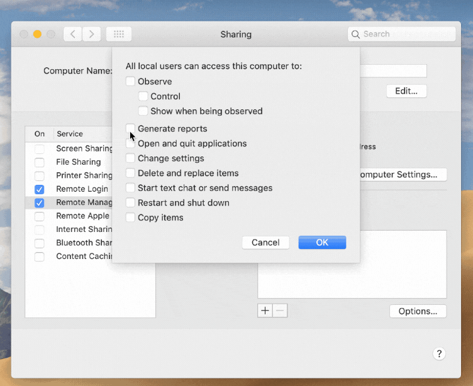Open the Options... button
Image resolution: width=473 pixels, height=386 pixels.
tap(418, 311)
